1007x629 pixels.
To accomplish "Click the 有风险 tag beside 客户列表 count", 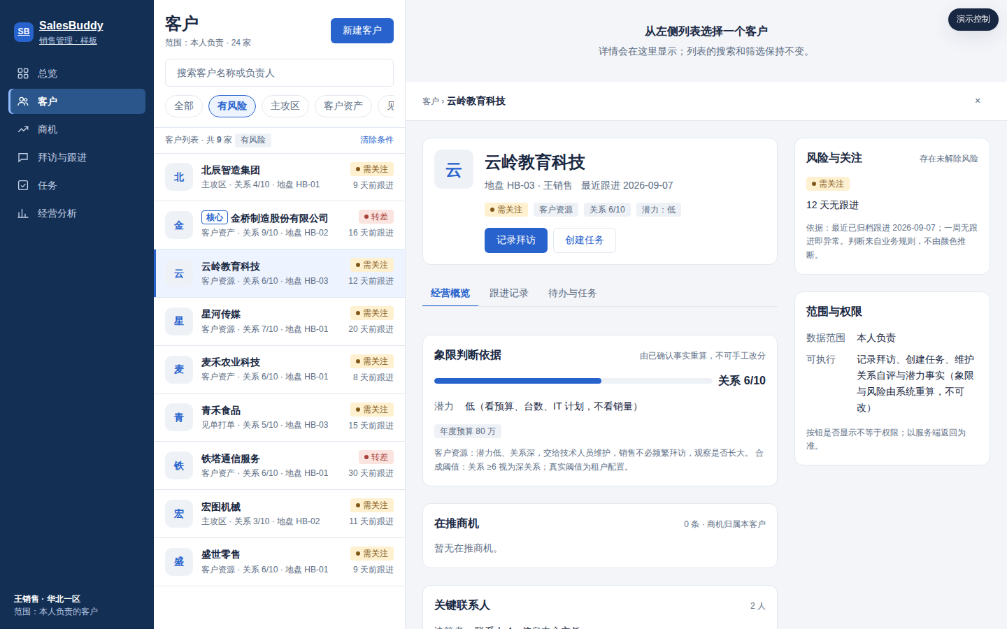I will coord(253,140).
